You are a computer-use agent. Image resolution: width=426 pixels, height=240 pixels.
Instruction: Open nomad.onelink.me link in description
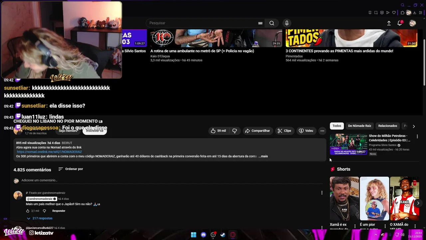pos(49,152)
